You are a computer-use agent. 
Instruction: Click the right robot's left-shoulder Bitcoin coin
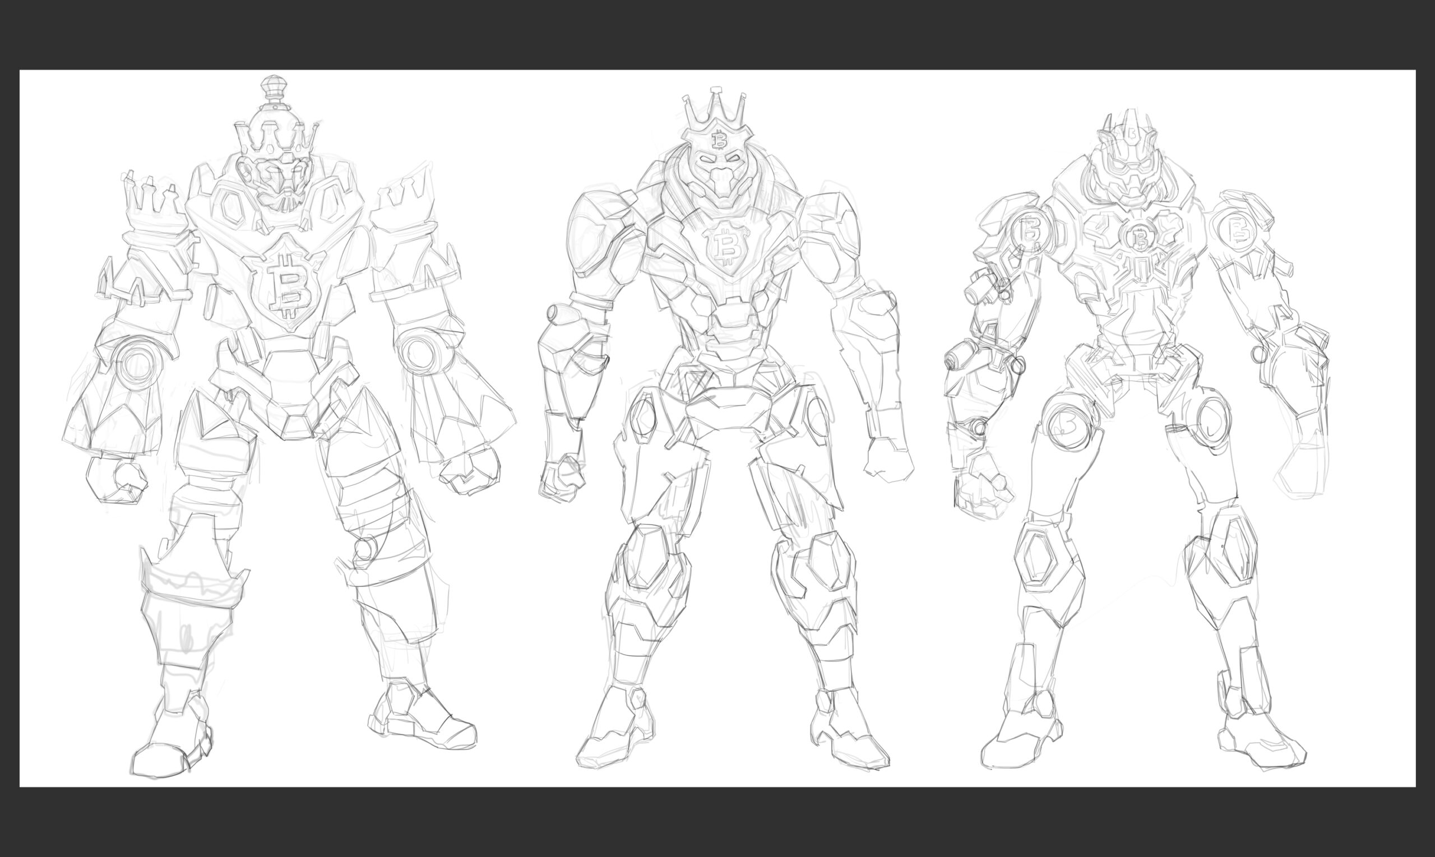[x=1031, y=233]
